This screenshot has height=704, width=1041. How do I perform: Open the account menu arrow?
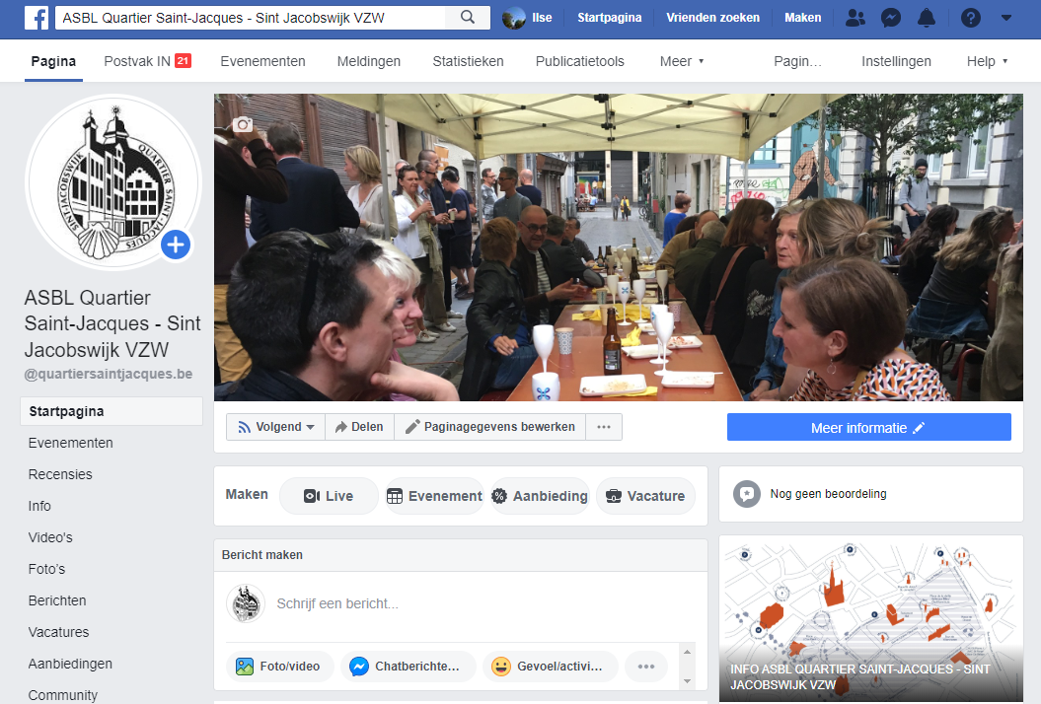[1006, 18]
